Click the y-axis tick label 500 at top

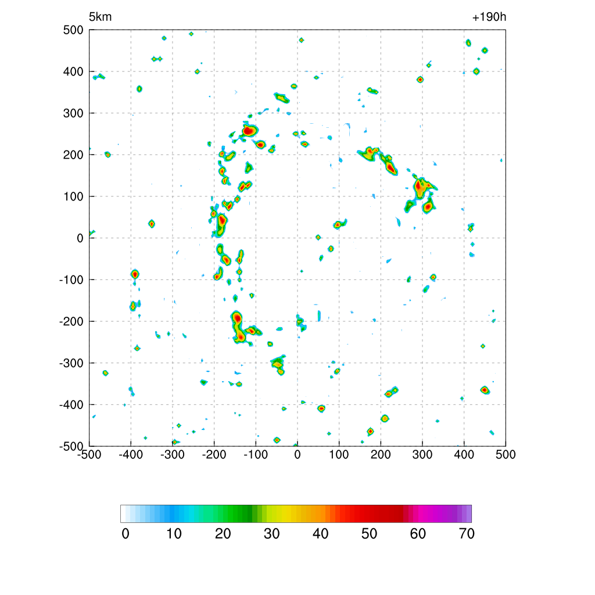point(73,30)
